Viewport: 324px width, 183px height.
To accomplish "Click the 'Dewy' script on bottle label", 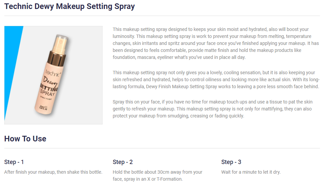I will coord(50,82).
